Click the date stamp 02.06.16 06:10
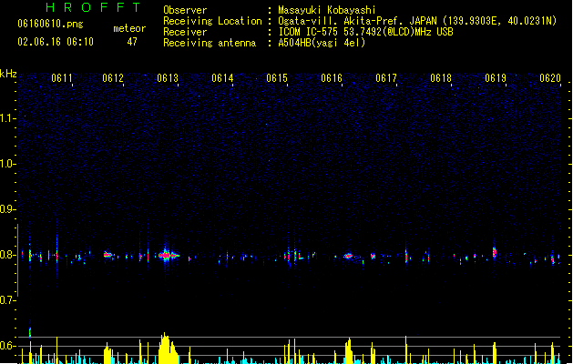The image size is (573, 364). pos(56,42)
